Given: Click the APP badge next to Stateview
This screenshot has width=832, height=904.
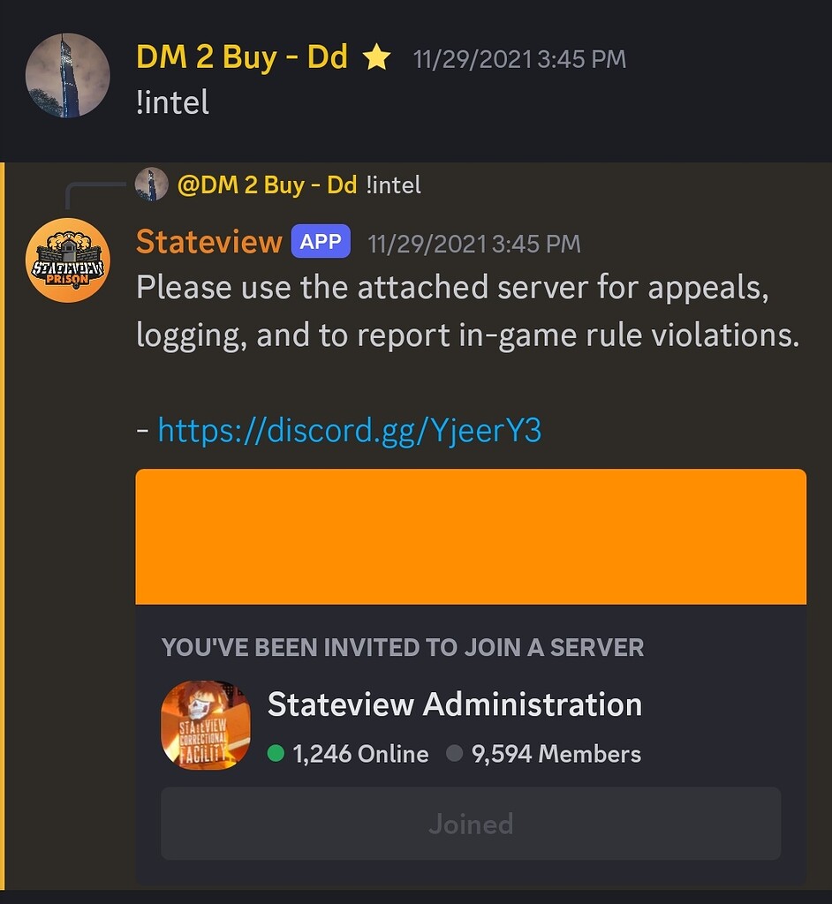Looking at the screenshot, I should coord(321,240).
